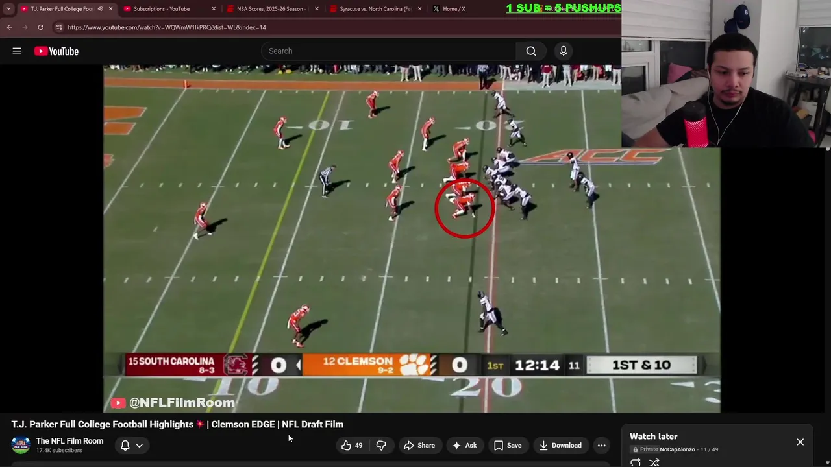Close the Subscriptions - YouTube tab
The width and height of the screenshot is (831, 467).
214,9
